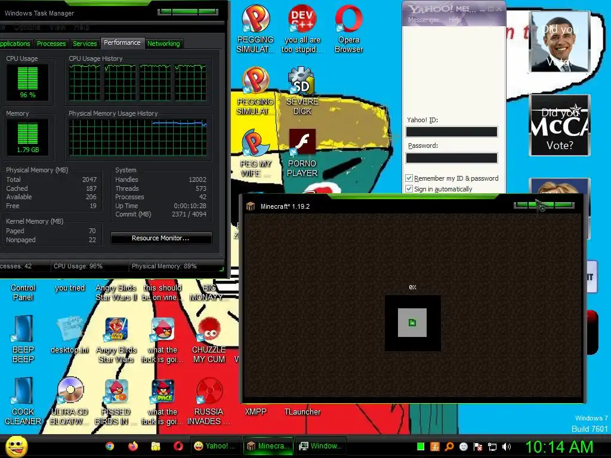Image resolution: width=611 pixels, height=458 pixels.
Task: Click the Minecraft title bar block icon
Action: tap(251, 206)
